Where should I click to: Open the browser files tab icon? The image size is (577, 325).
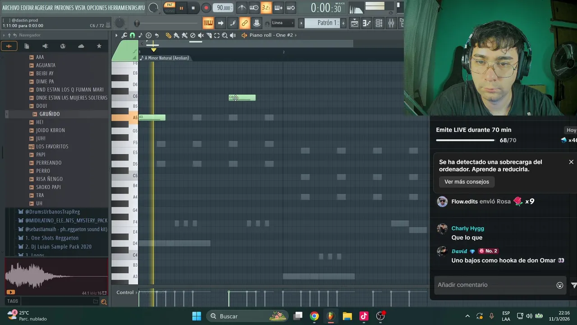click(27, 46)
